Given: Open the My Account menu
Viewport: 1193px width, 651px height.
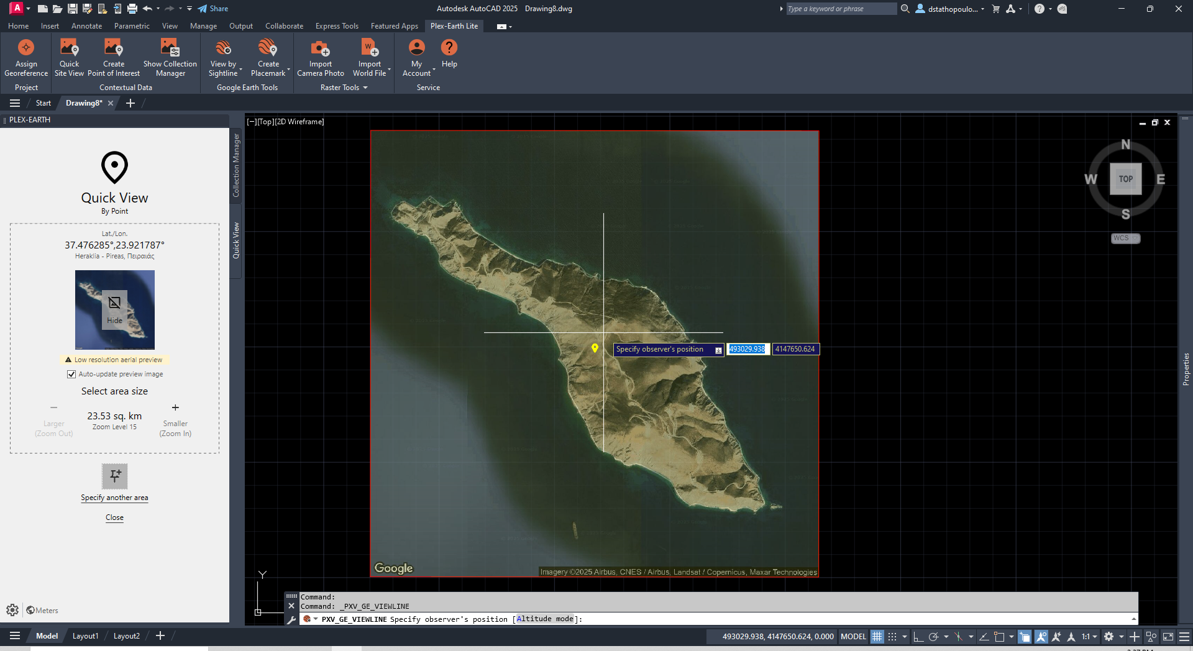Looking at the screenshot, I should pyautogui.click(x=417, y=58).
